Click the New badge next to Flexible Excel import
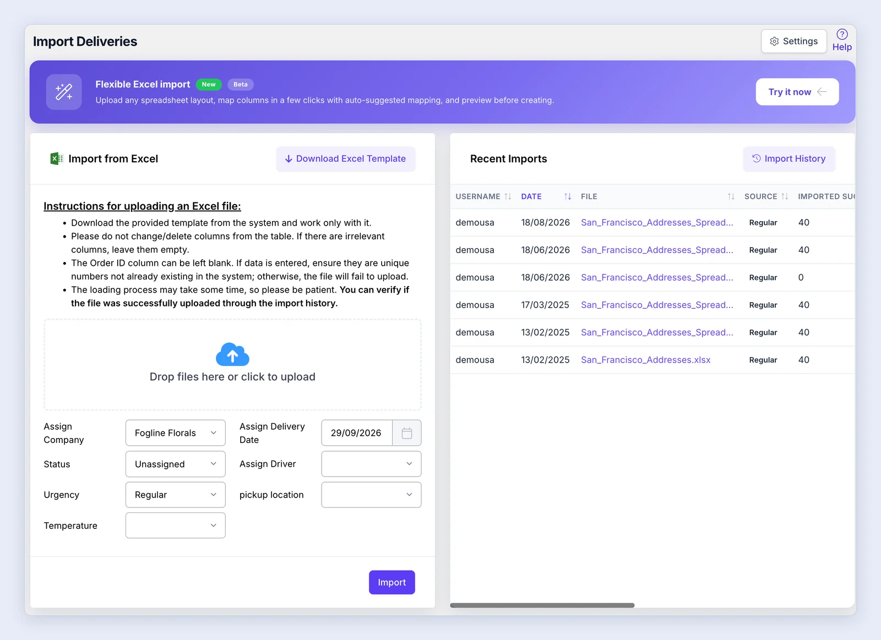This screenshot has height=640, width=881. 209,84
